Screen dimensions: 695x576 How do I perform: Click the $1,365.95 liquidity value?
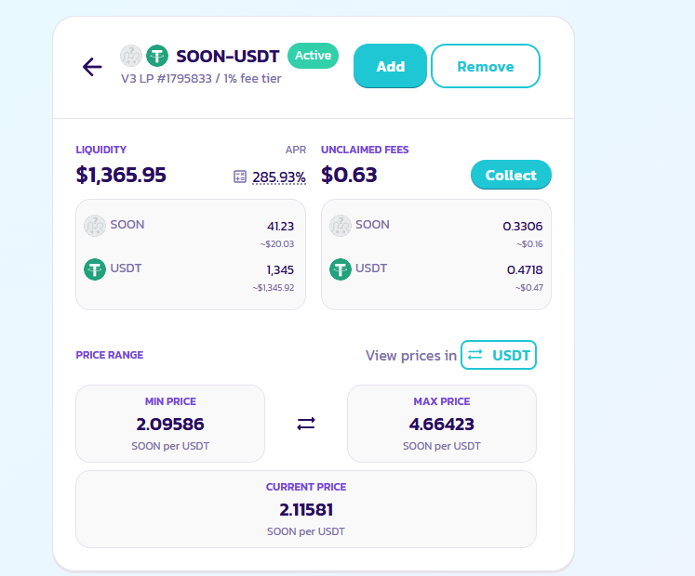pyautogui.click(x=121, y=175)
